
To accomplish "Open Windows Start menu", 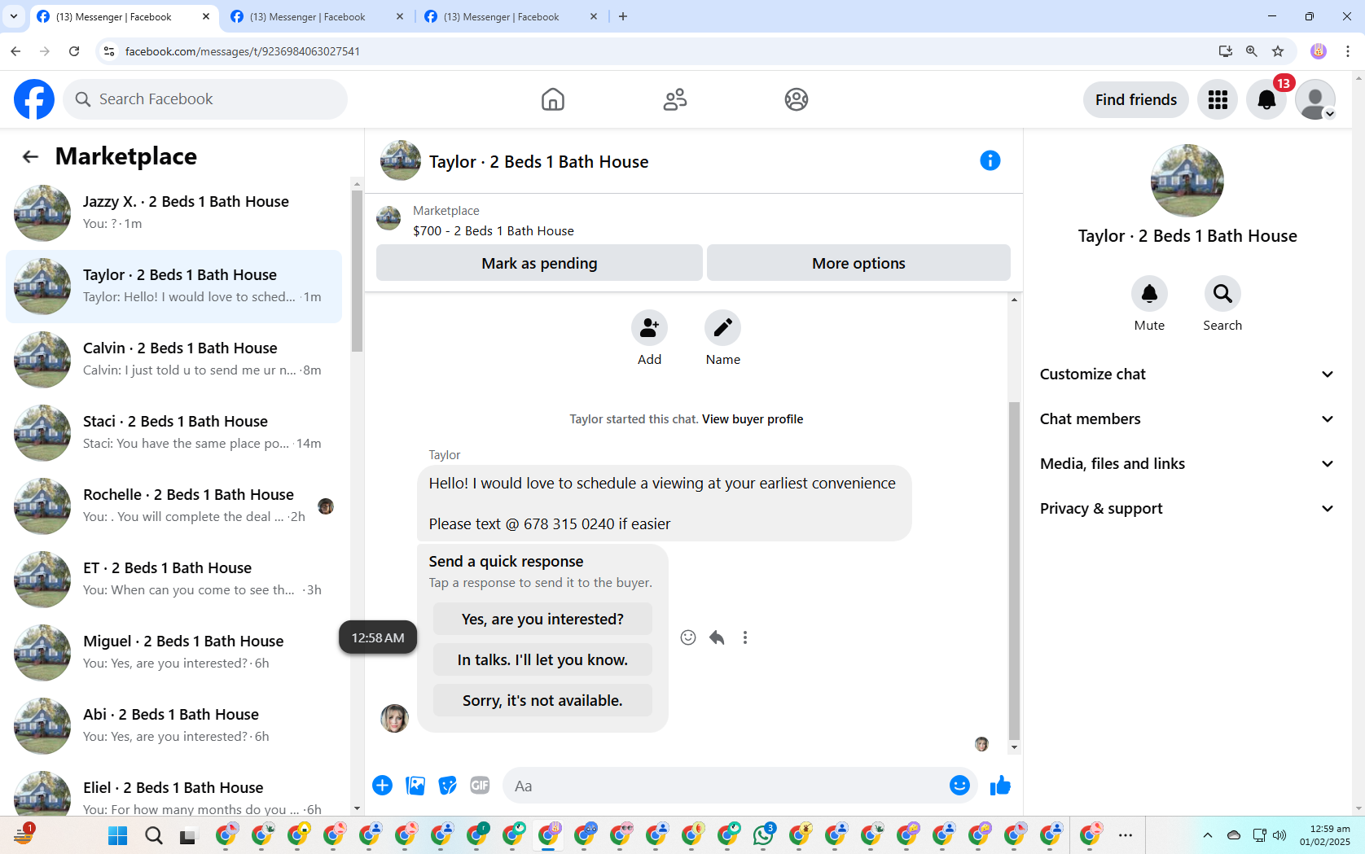I will point(118,835).
